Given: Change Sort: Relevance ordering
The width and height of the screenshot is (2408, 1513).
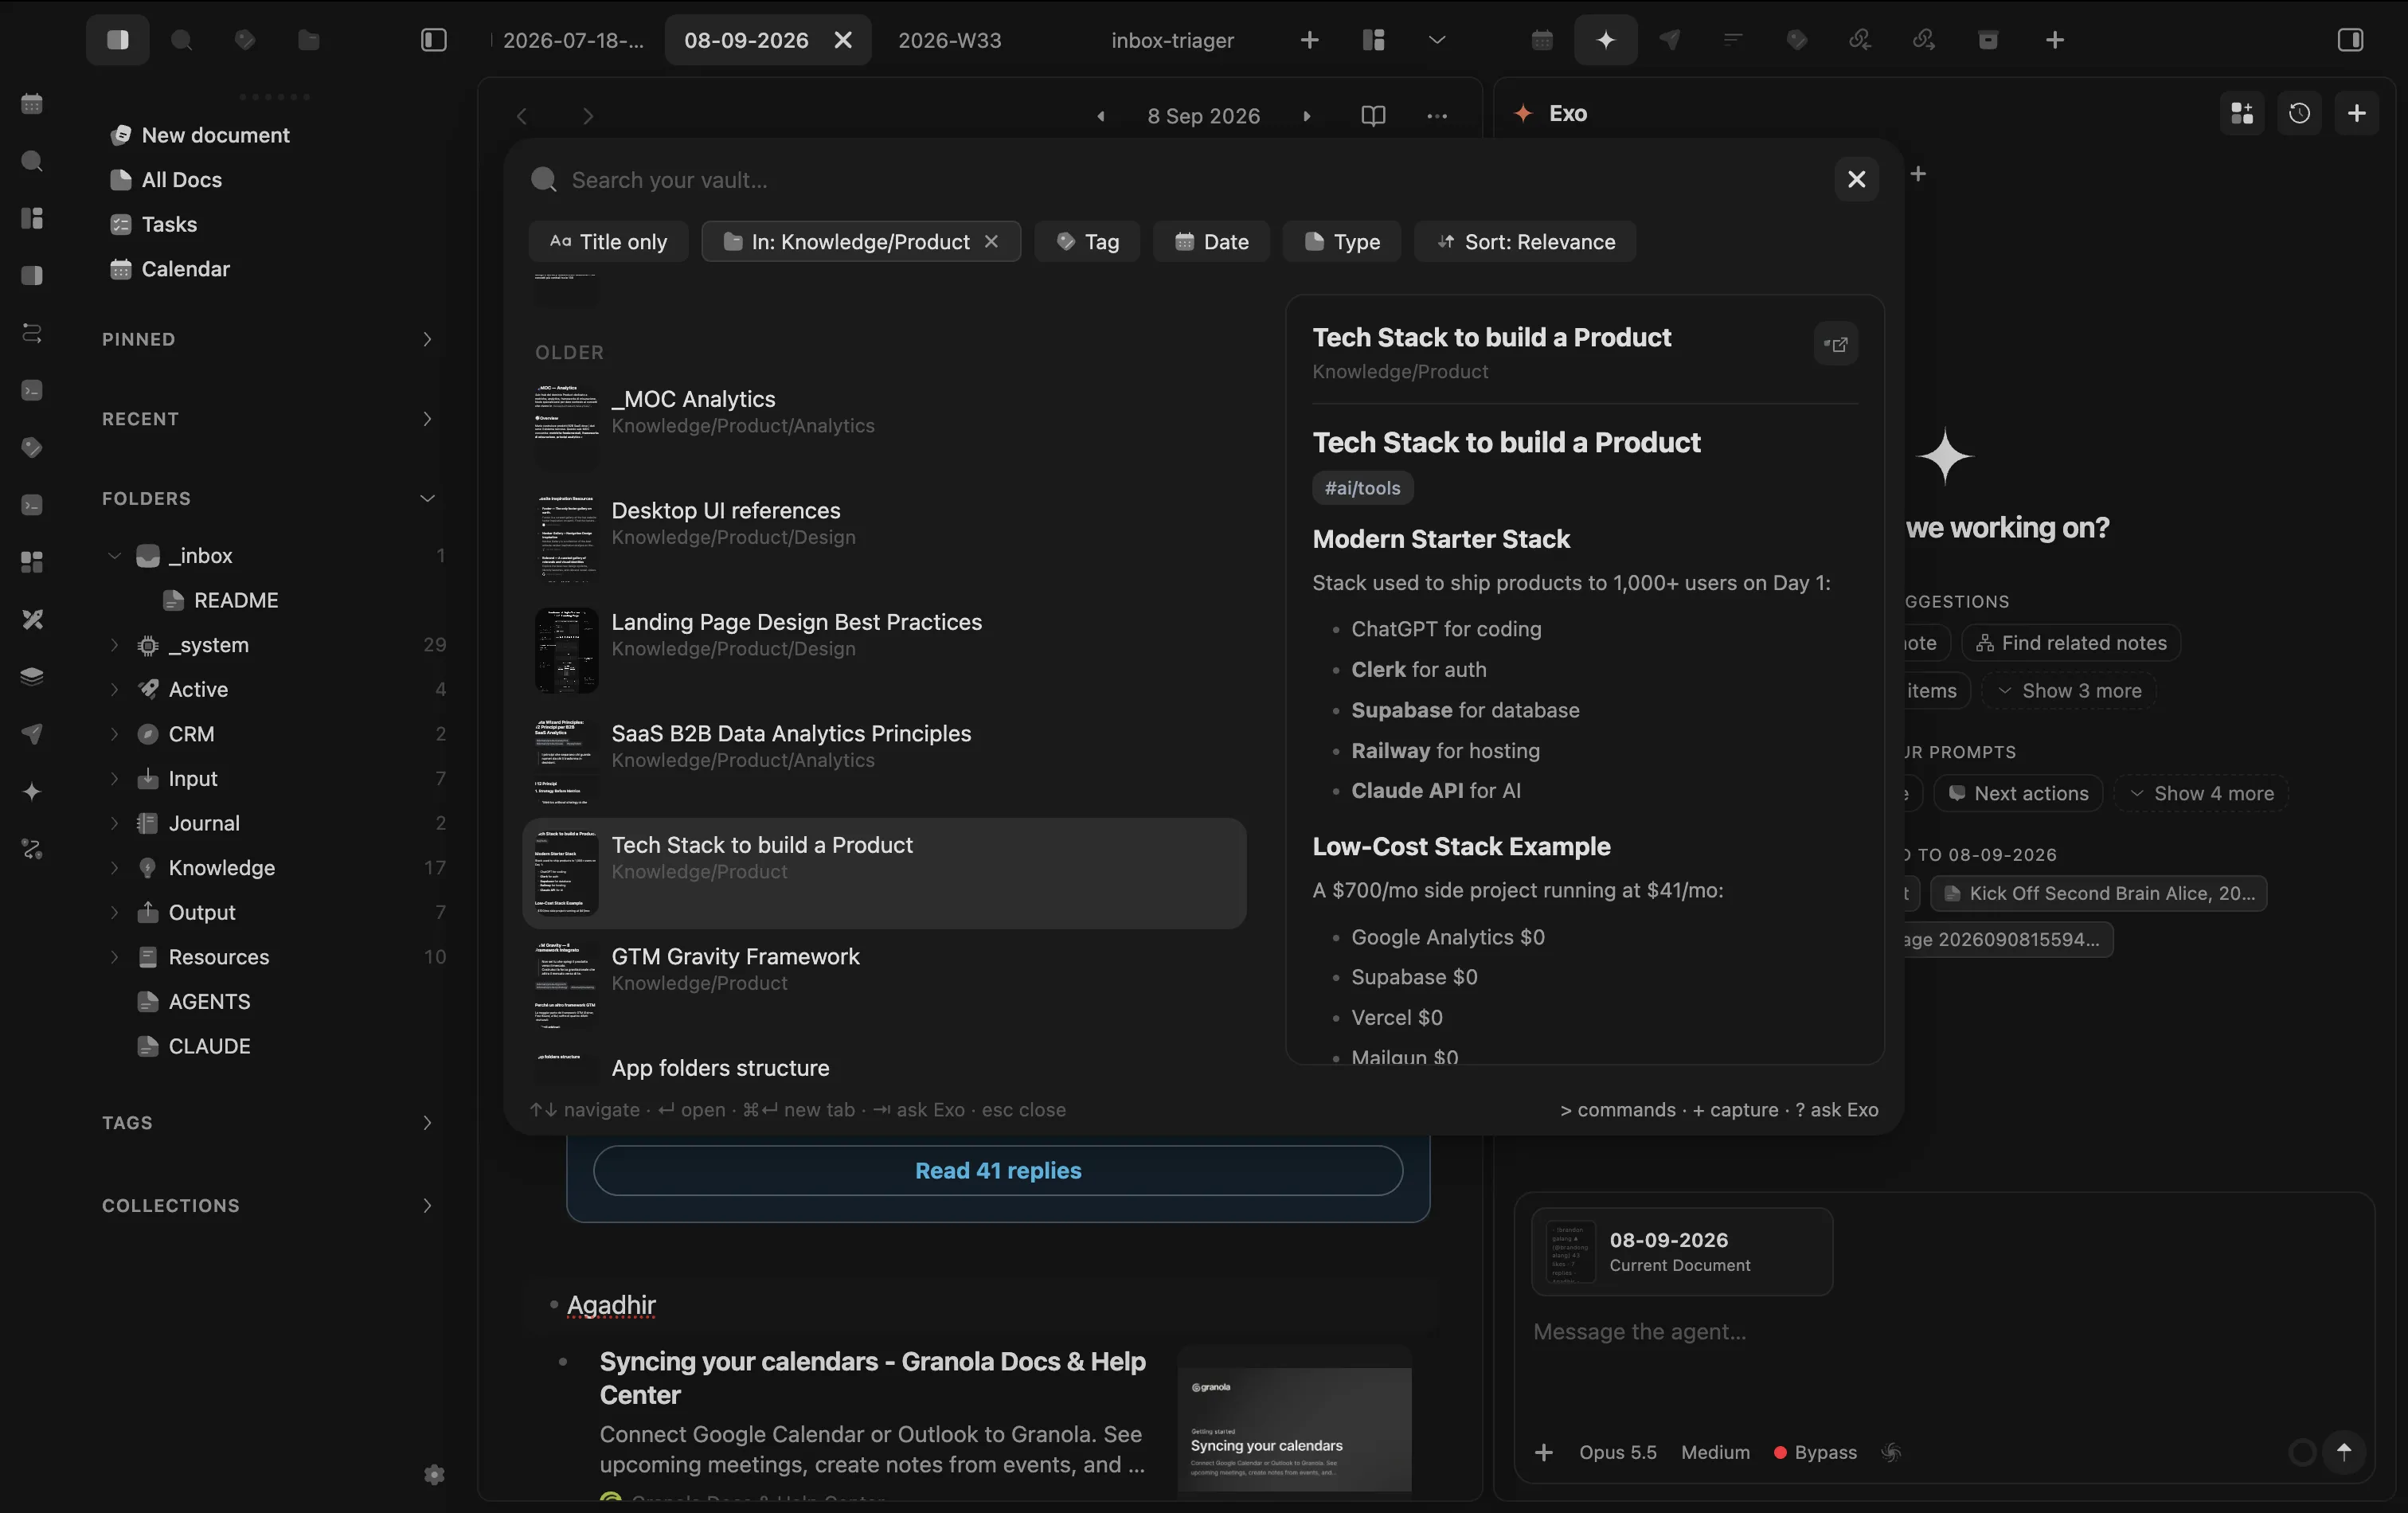Looking at the screenshot, I should (x=1525, y=242).
